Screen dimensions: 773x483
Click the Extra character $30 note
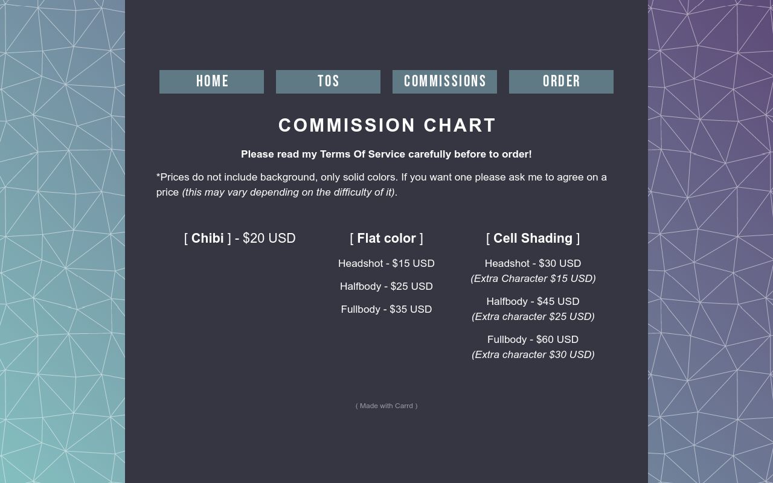coord(533,354)
